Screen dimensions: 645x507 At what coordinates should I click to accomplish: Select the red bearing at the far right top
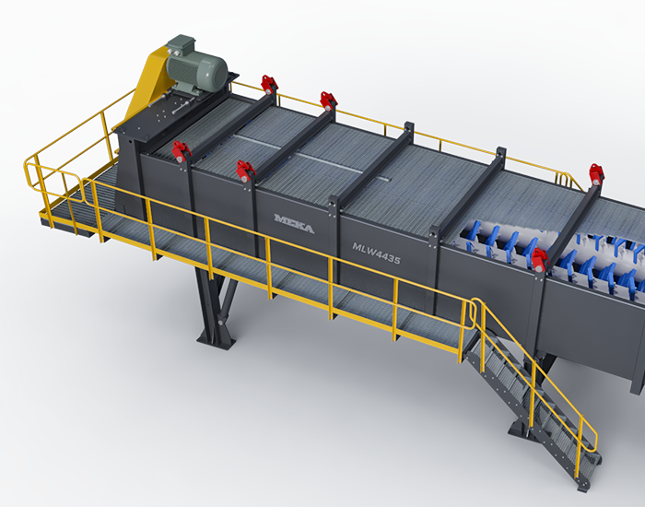596,174
